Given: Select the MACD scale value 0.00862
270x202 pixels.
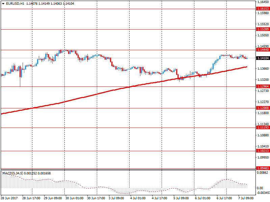Looking at the screenshot, I should [x=263, y=173].
